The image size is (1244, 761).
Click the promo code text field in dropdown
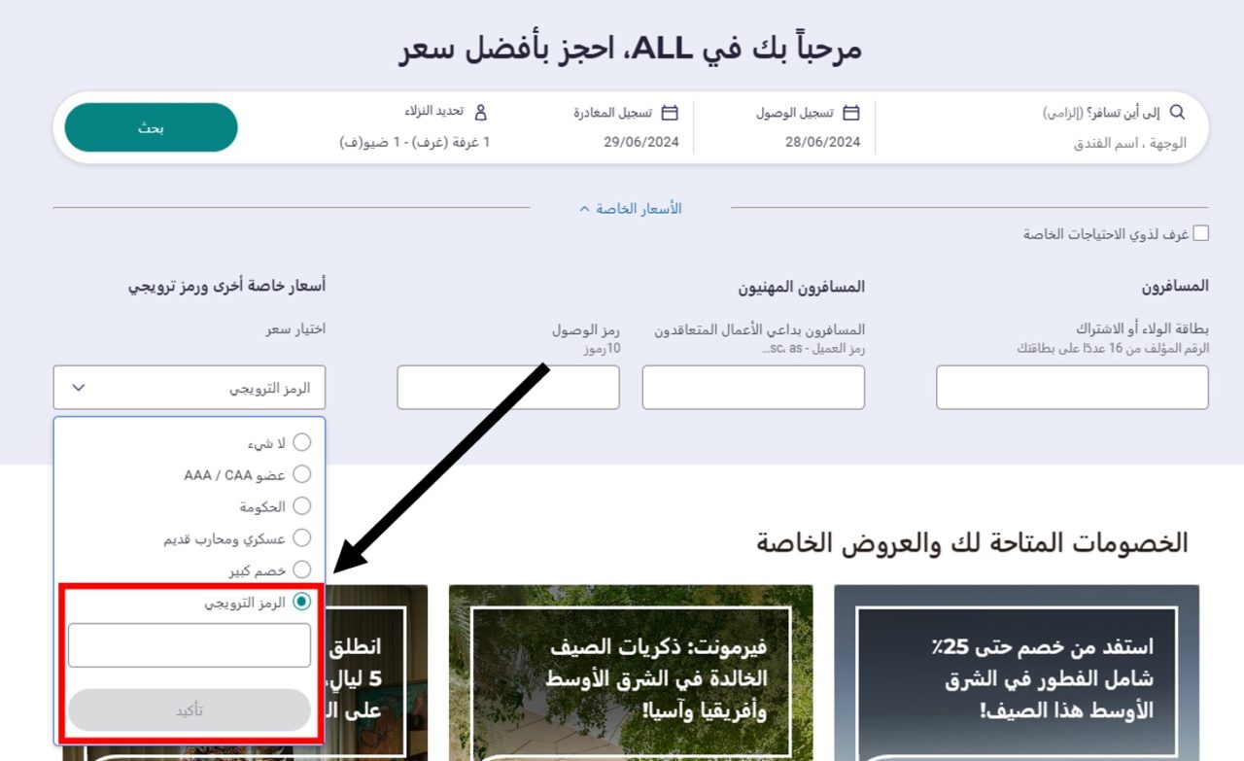click(190, 645)
